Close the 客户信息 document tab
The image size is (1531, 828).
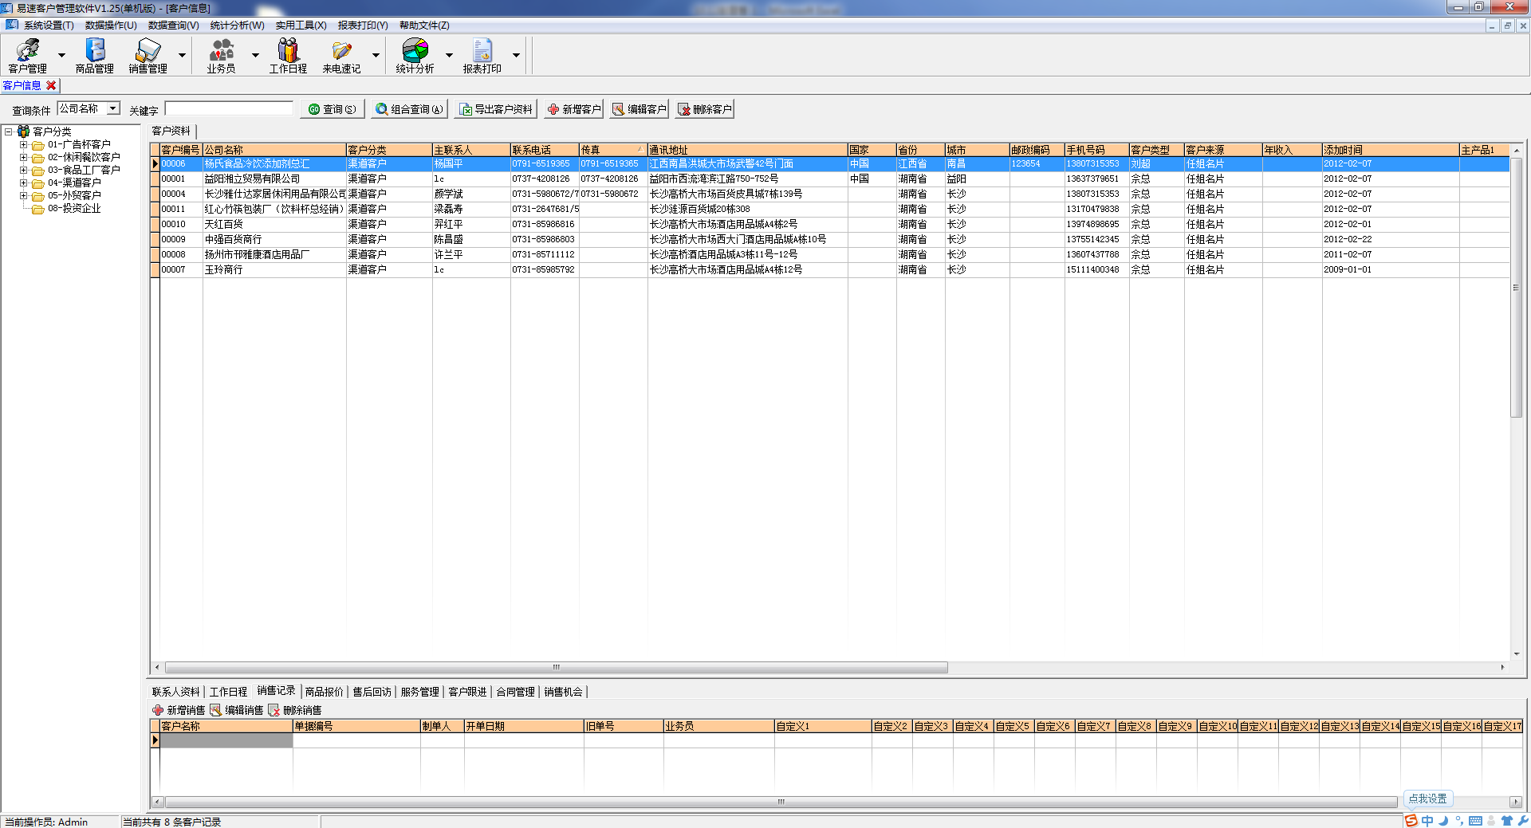(51, 85)
